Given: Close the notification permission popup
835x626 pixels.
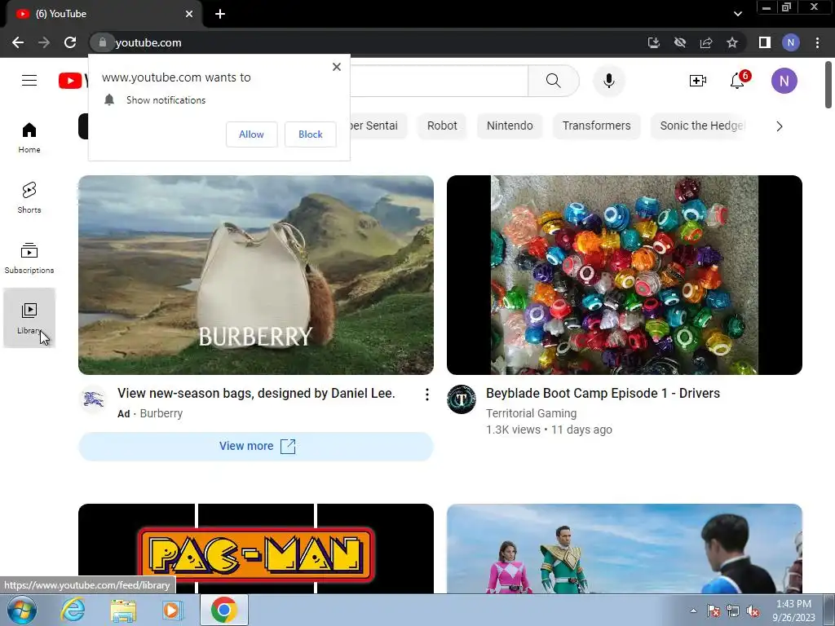Looking at the screenshot, I should pyautogui.click(x=337, y=67).
